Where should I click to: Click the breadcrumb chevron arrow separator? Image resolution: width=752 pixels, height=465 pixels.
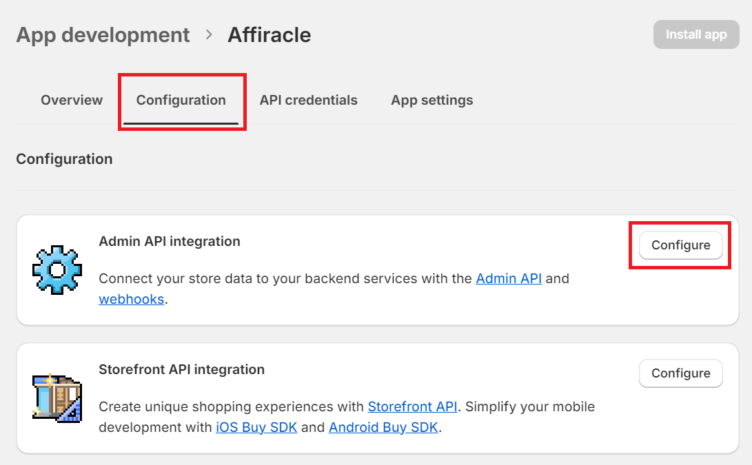[x=209, y=34]
